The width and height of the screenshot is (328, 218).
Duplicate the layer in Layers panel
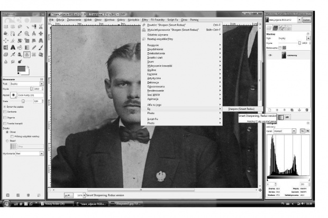click(x=292, y=110)
